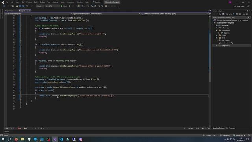Click Solution Explorer collapse all icon
252x142 pixels.
point(237,14)
